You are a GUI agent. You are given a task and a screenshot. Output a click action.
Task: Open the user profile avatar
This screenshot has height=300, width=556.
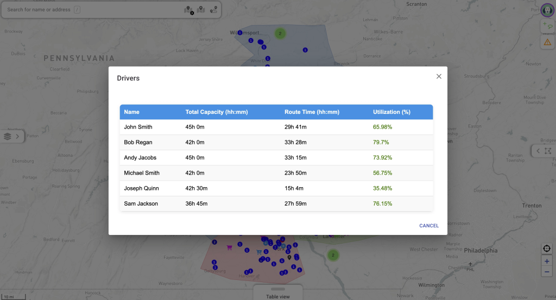[x=547, y=10]
